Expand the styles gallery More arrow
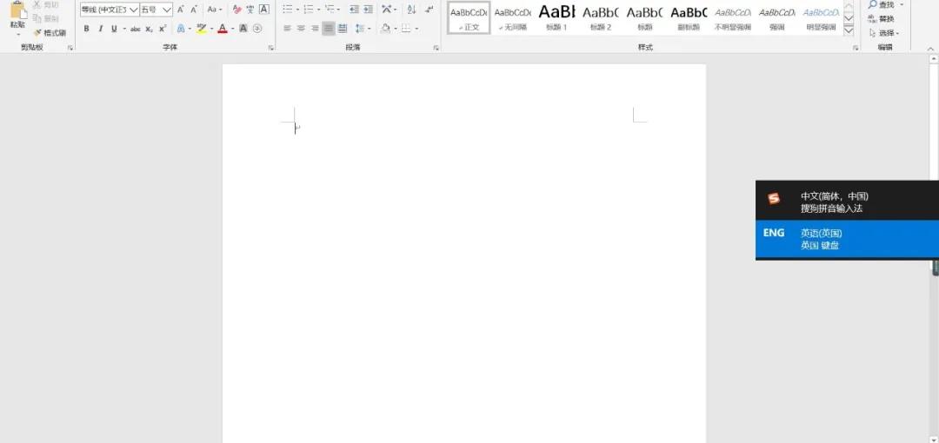Viewport: 939px width, 443px height. (849, 30)
